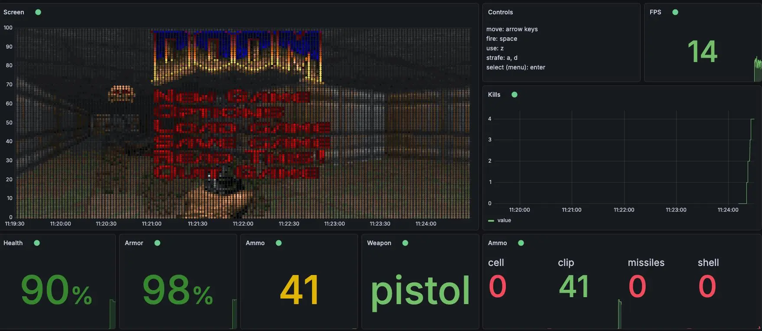Click the Armor value 98%
This screenshot has height=331, width=762.
pos(178,290)
